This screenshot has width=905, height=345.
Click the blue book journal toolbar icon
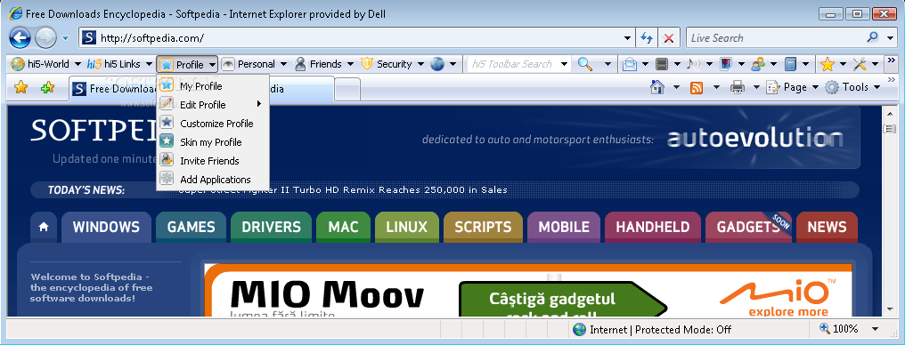(790, 65)
